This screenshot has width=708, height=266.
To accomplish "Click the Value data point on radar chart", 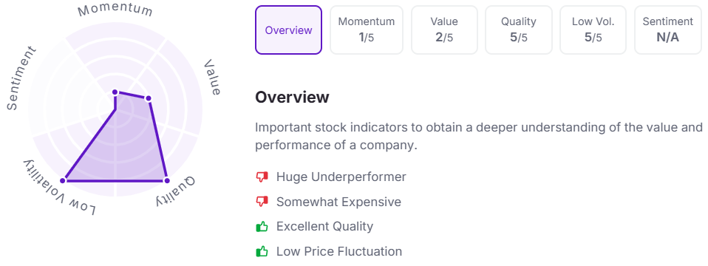I will (148, 98).
